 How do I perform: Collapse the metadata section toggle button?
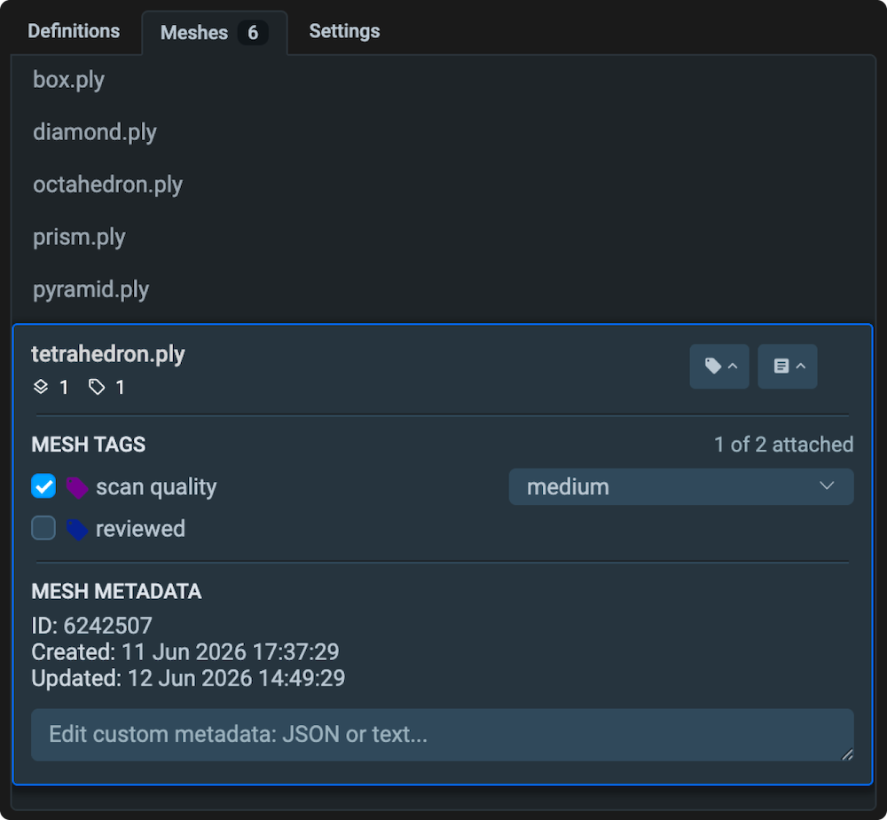pos(787,367)
